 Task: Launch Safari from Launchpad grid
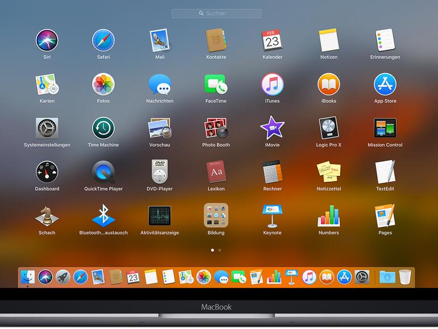pyautogui.click(x=104, y=40)
